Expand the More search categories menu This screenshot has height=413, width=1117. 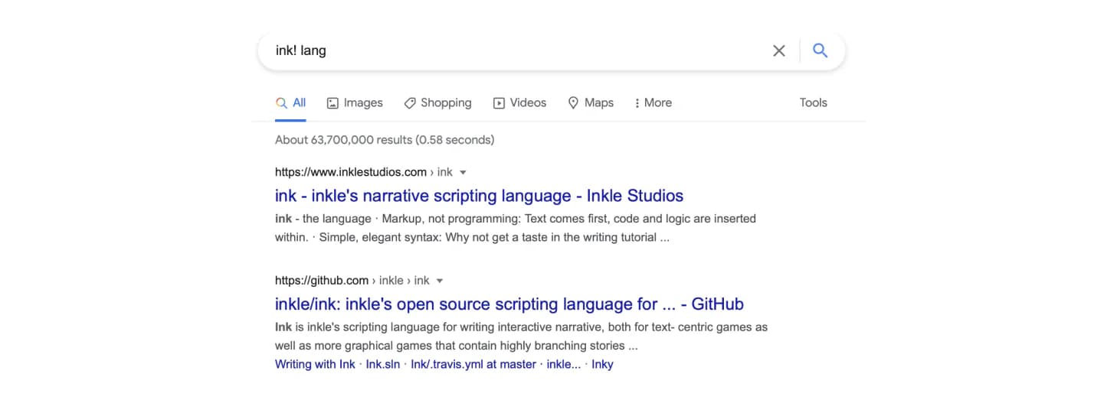pyautogui.click(x=653, y=102)
